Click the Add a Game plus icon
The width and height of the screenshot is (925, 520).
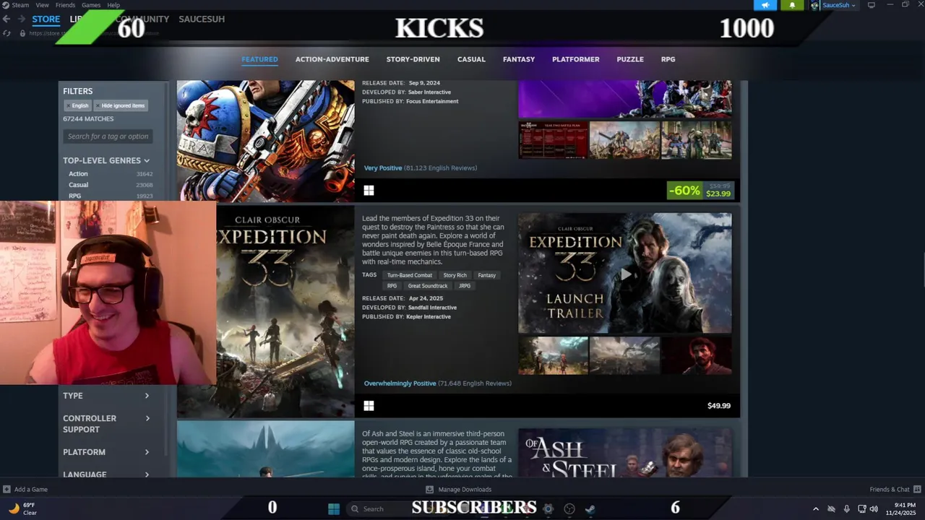(7, 489)
